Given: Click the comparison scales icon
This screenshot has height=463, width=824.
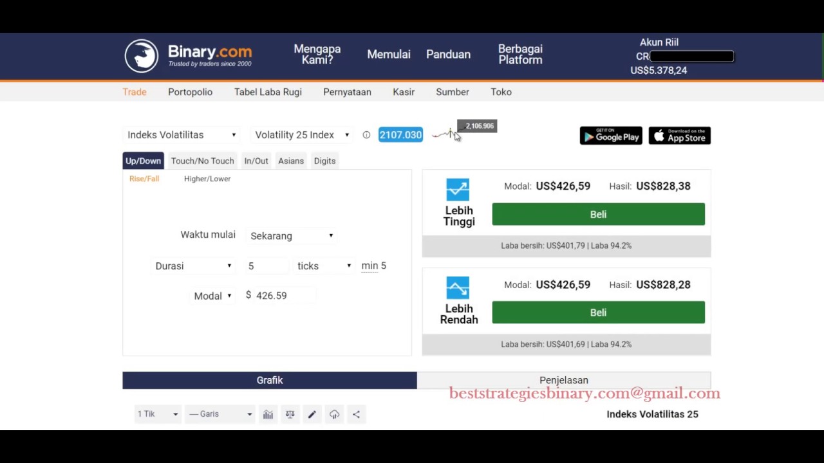Looking at the screenshot, I should [290, 414].
